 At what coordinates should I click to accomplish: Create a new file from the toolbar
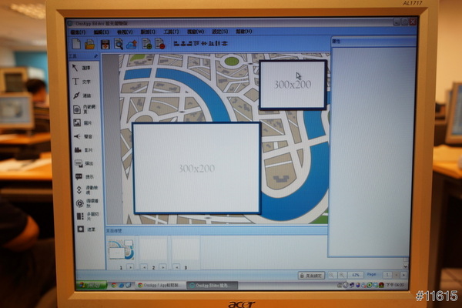point(76,44)
